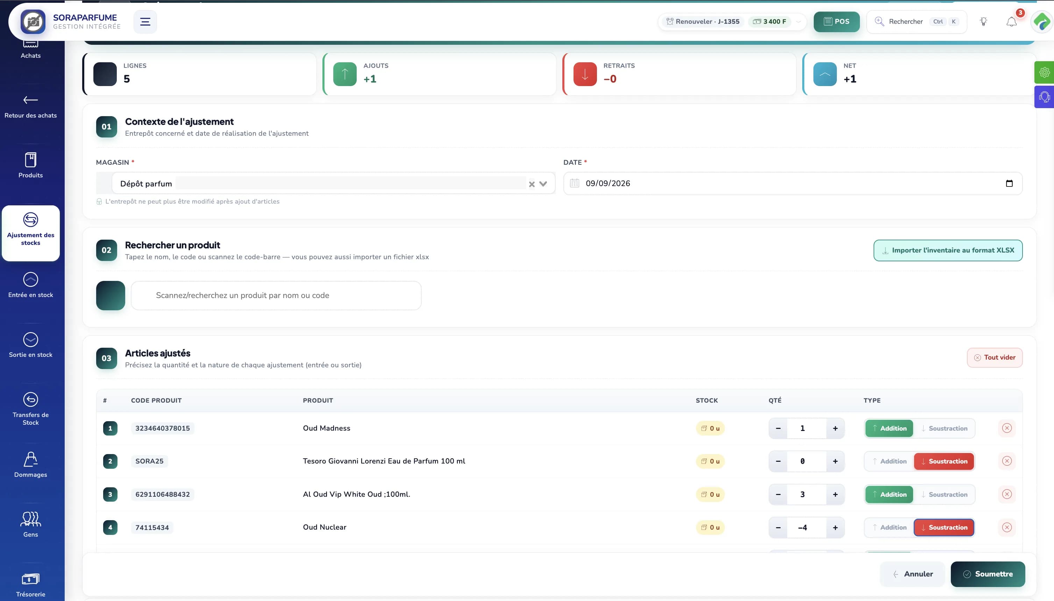Expand the Renouveler subscription dropdown chevron
Image resolution: width=1054 pixels, height=601 pixels.
[798, 21]
